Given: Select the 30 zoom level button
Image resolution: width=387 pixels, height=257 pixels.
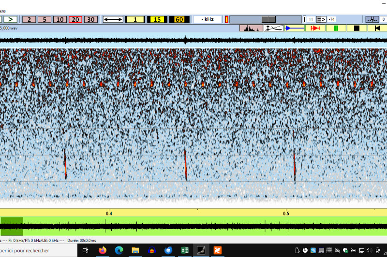Looking at the screenshot, I should pos(90,19).
